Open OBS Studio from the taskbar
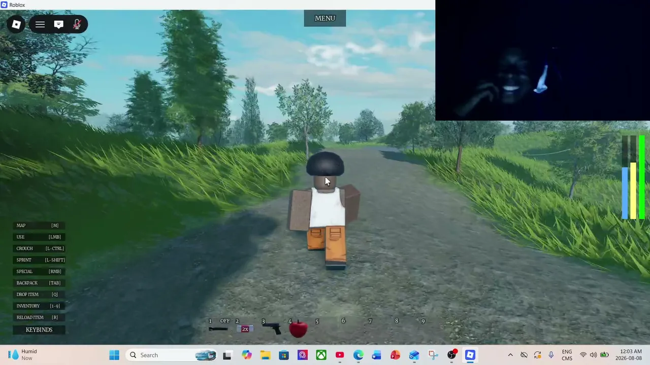 click(x=451, y=355)
